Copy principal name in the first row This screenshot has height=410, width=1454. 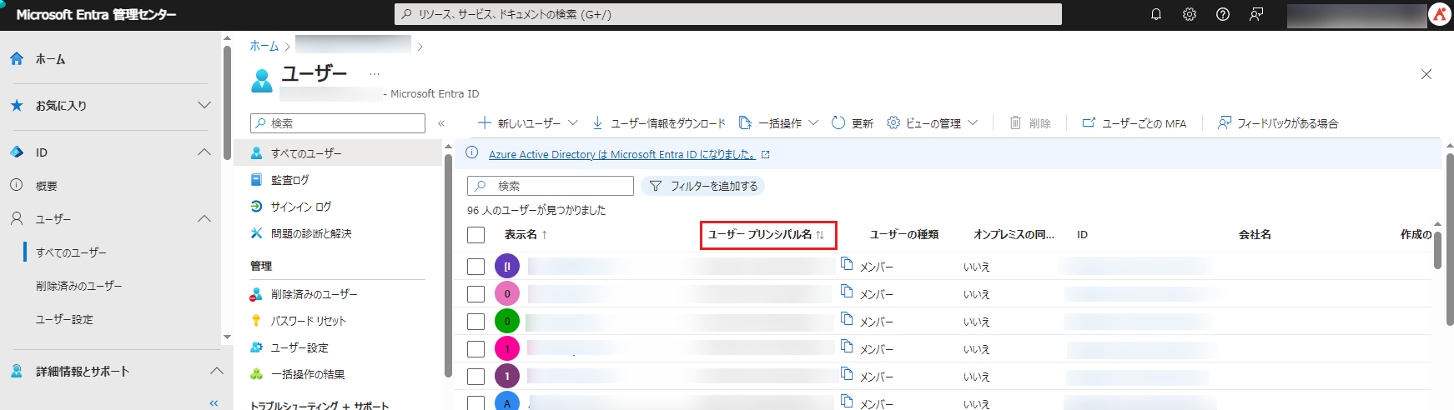coord(847,264)
